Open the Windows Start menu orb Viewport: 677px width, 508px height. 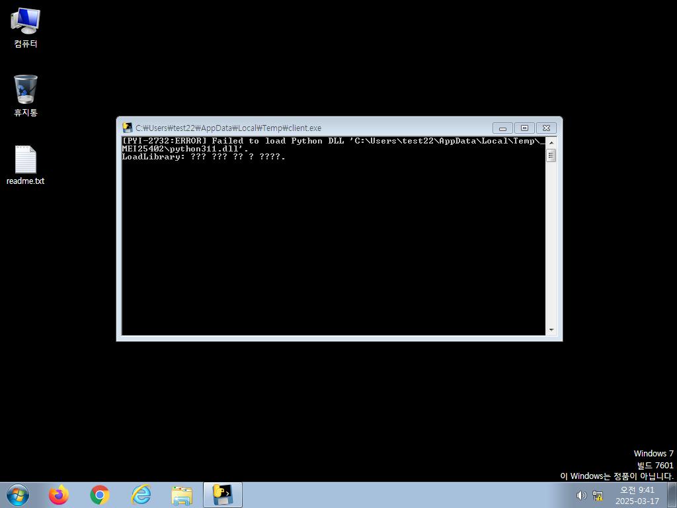click(18, 495)
